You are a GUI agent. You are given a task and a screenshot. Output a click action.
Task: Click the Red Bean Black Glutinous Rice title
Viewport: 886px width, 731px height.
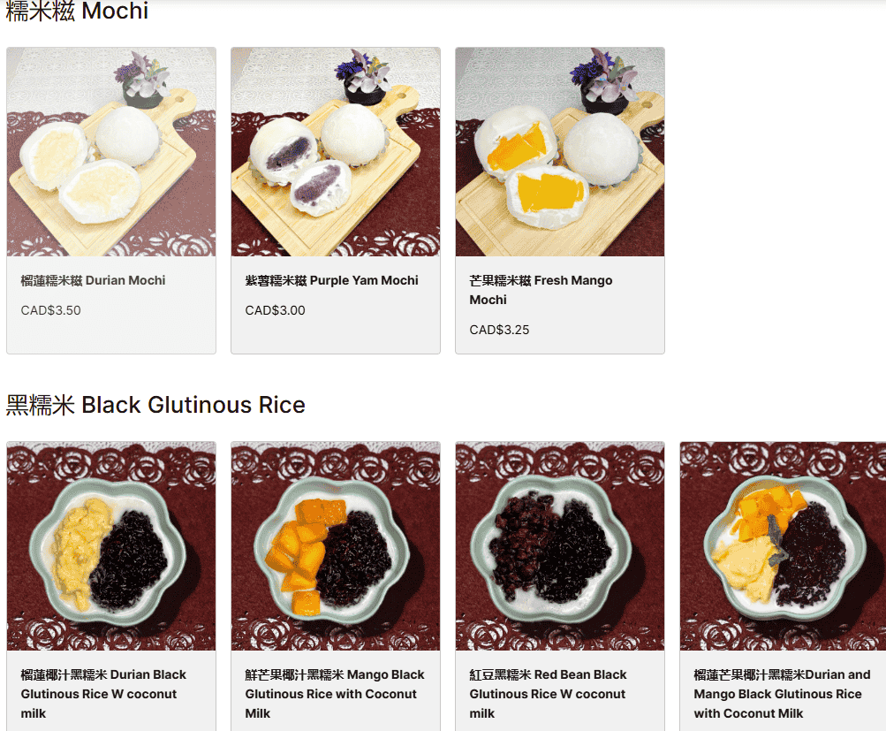[548, 694]
